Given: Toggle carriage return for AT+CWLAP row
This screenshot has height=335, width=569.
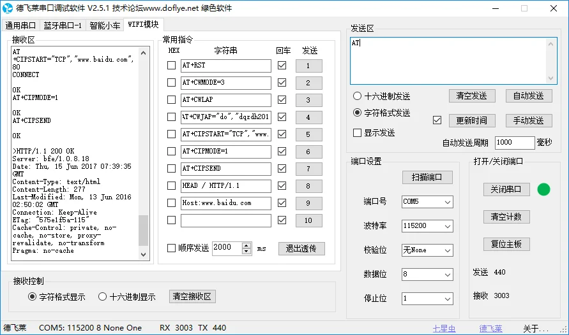Looking at the screenshot, I should (x=282, y=99).
